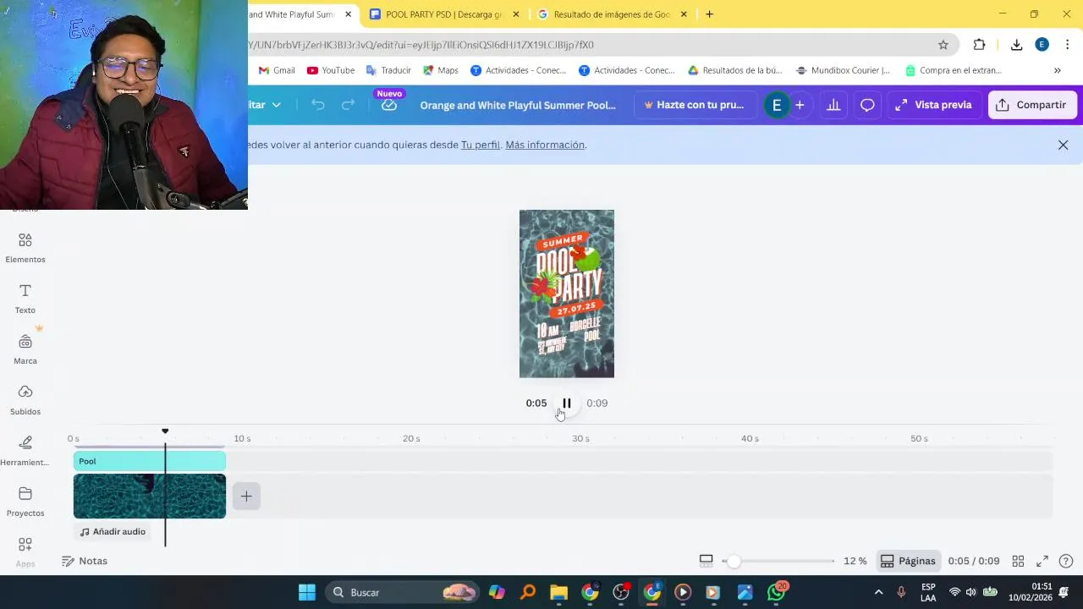This screenshot has width=1083, height=609.
Task: Show more bookmarks with double chevron
Action: coord(1057,70)
